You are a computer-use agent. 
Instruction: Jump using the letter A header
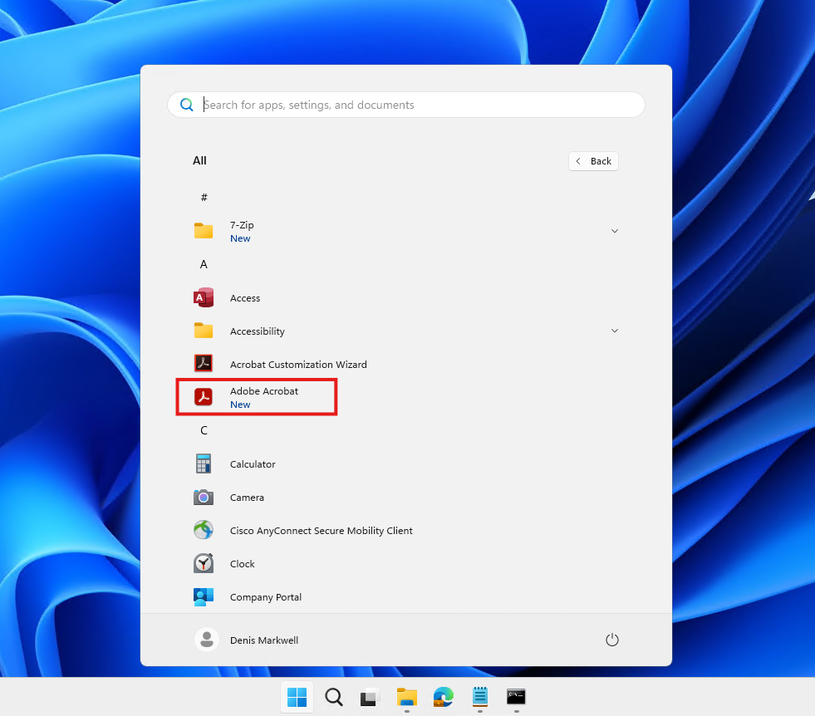pos(204,264)
